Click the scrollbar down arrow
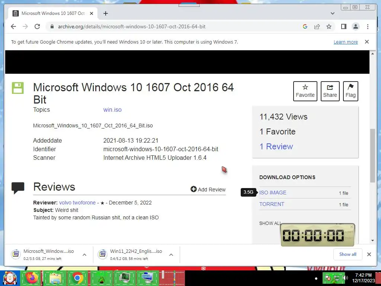 372,241
